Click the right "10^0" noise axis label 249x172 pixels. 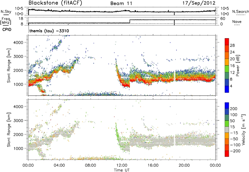(225, 14)
